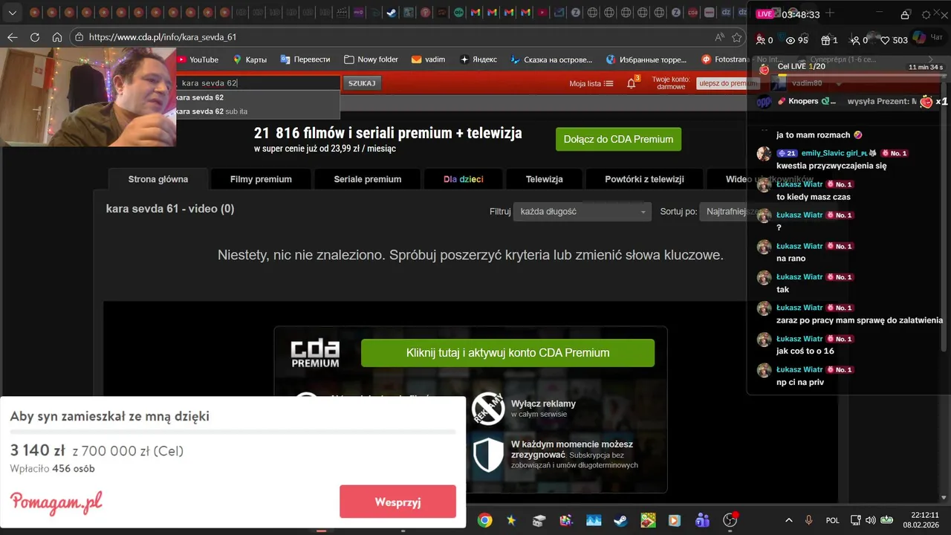Open the Dla dzieci tab
The height and width of the screenshot is (535, 951).
[464, 179]
